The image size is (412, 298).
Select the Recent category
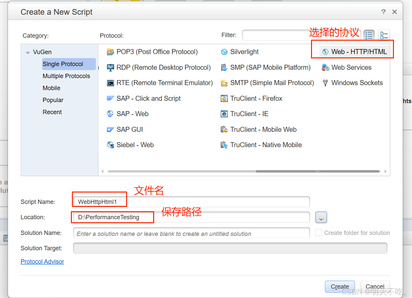click(x=52, y=112)
